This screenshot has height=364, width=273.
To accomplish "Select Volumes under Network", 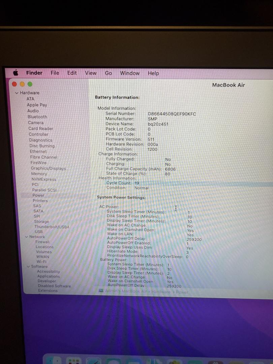I will pyautogui.click(x=44, y=252).
